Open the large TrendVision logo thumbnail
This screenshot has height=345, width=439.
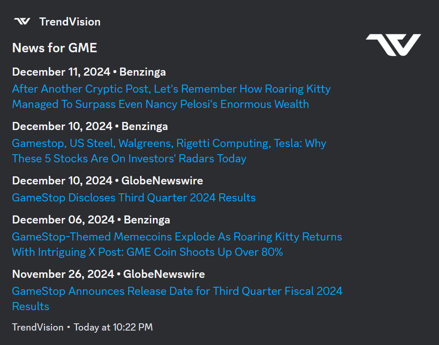[393, 45]
